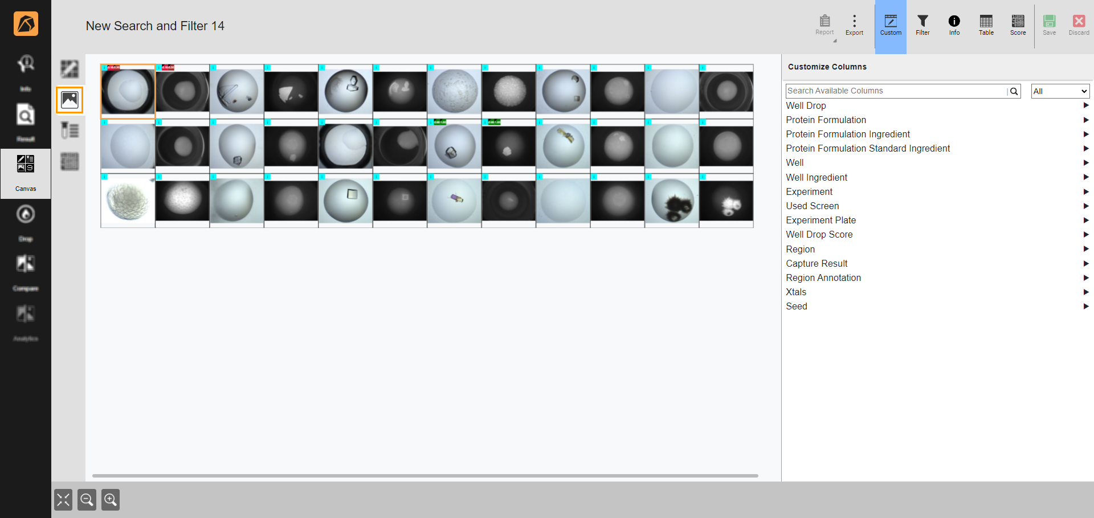
Task: Open the Compare section in sidebar
Action: 26,272
